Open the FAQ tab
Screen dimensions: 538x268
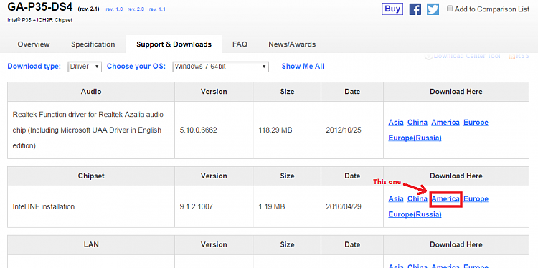pos(240,44)
